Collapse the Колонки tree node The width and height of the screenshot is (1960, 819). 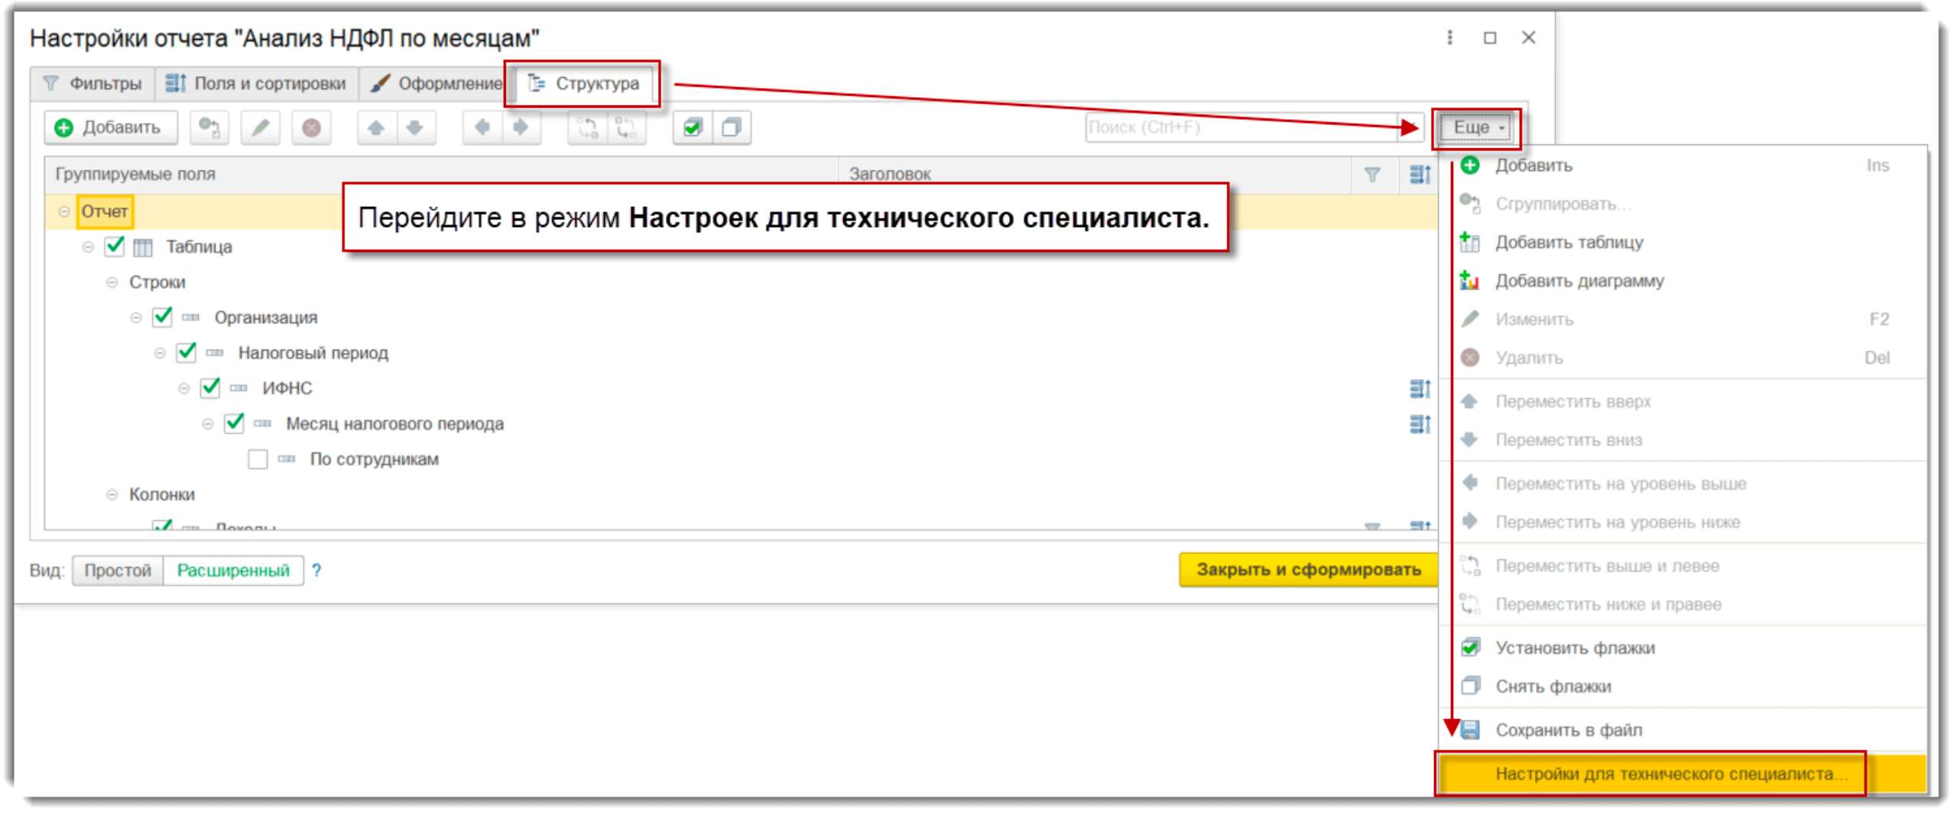click(x=112, y=494)
